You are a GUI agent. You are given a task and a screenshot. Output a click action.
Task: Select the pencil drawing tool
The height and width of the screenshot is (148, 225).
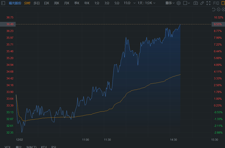(202, 3)
